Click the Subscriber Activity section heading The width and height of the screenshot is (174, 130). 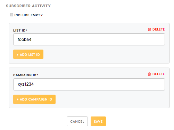pyautogui.click(x=28, y=6)
